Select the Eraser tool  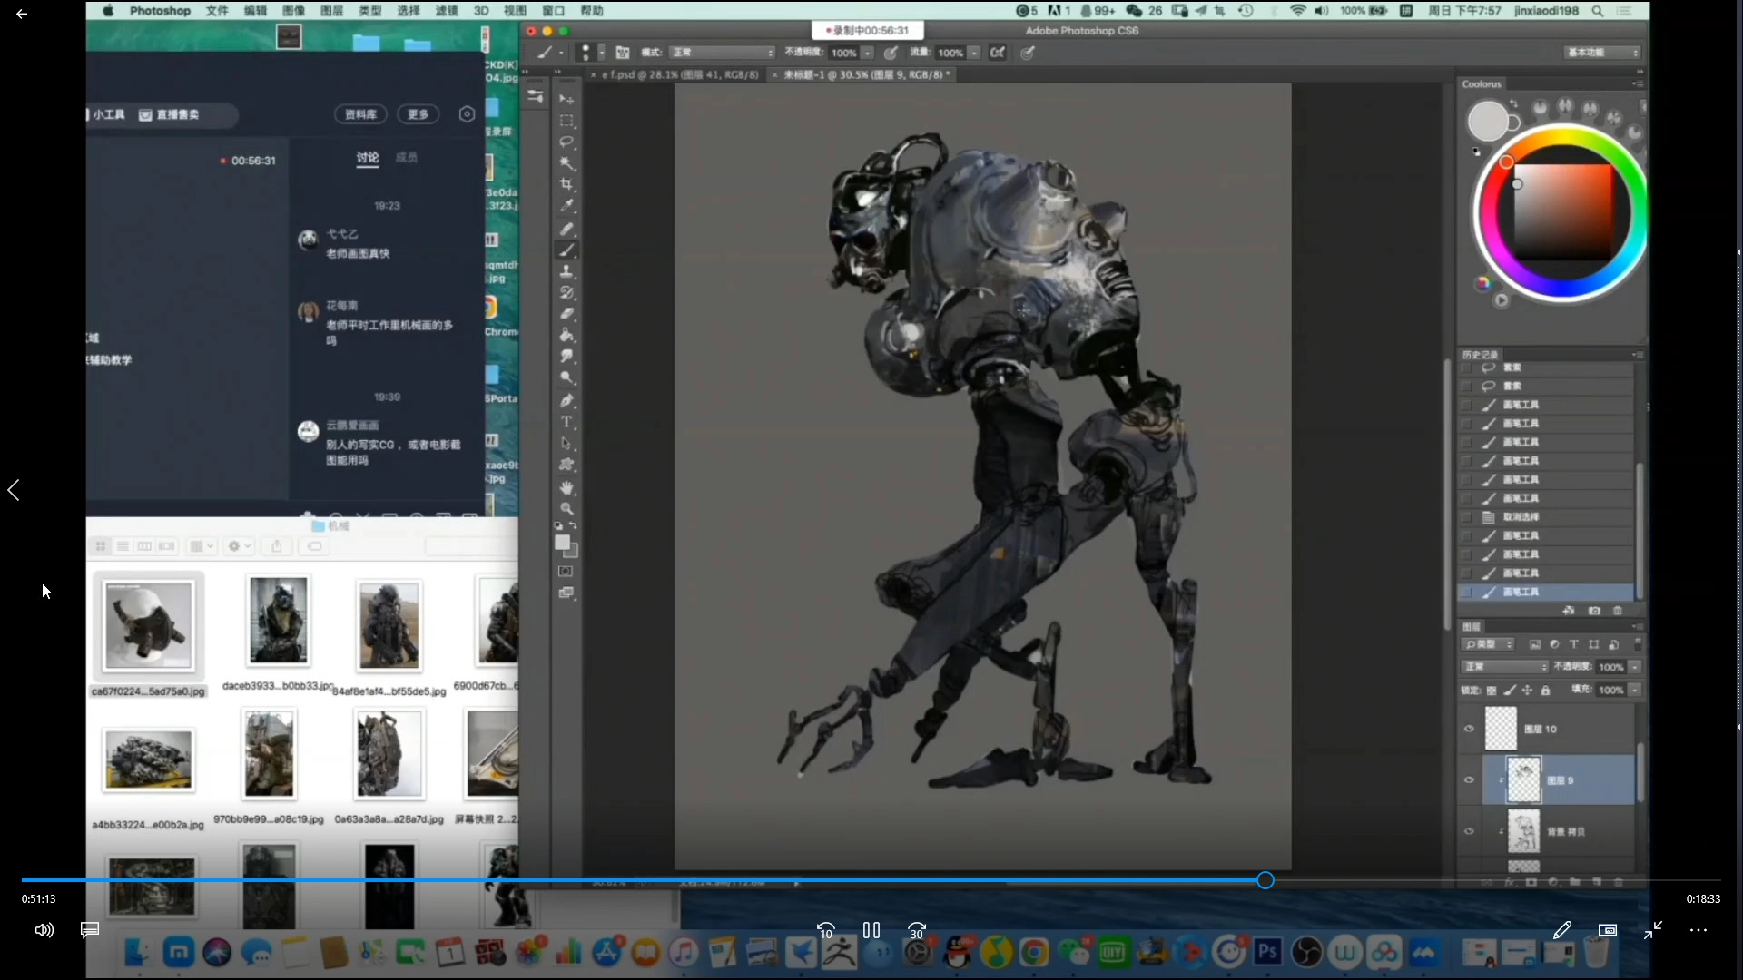566,314
